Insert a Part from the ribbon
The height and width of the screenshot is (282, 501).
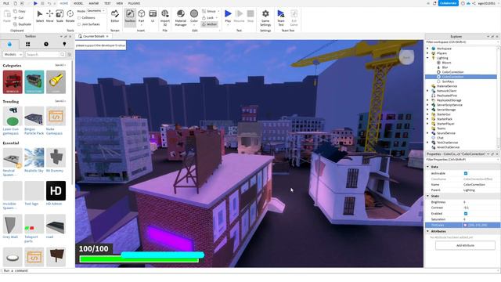pos(141,16)
